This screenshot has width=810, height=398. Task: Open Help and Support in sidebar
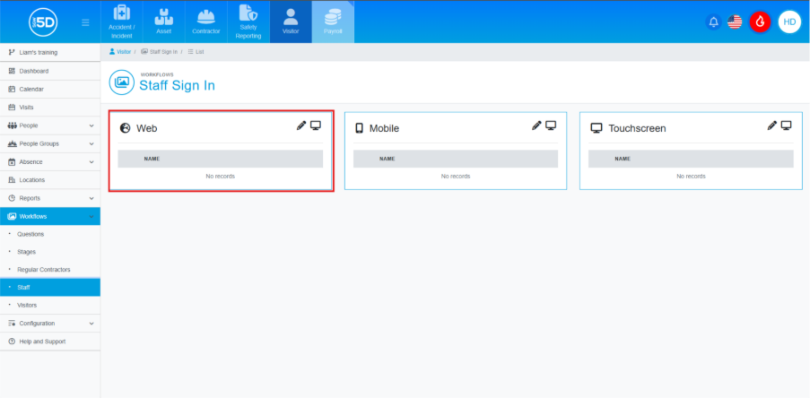pos(41,342)
